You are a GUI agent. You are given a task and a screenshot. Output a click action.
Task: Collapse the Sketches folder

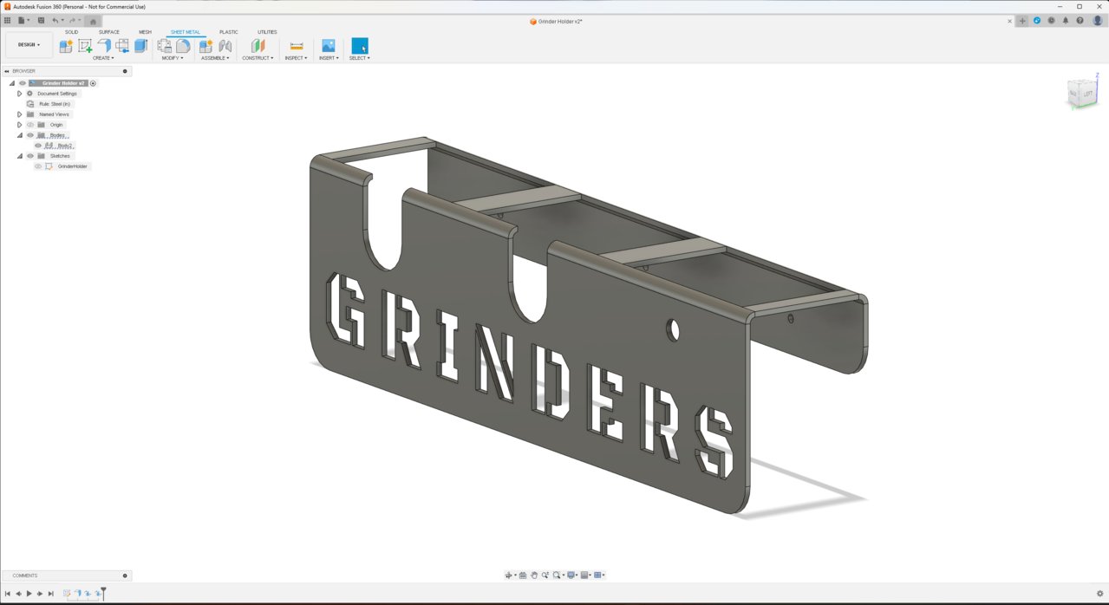click(20, 156)
